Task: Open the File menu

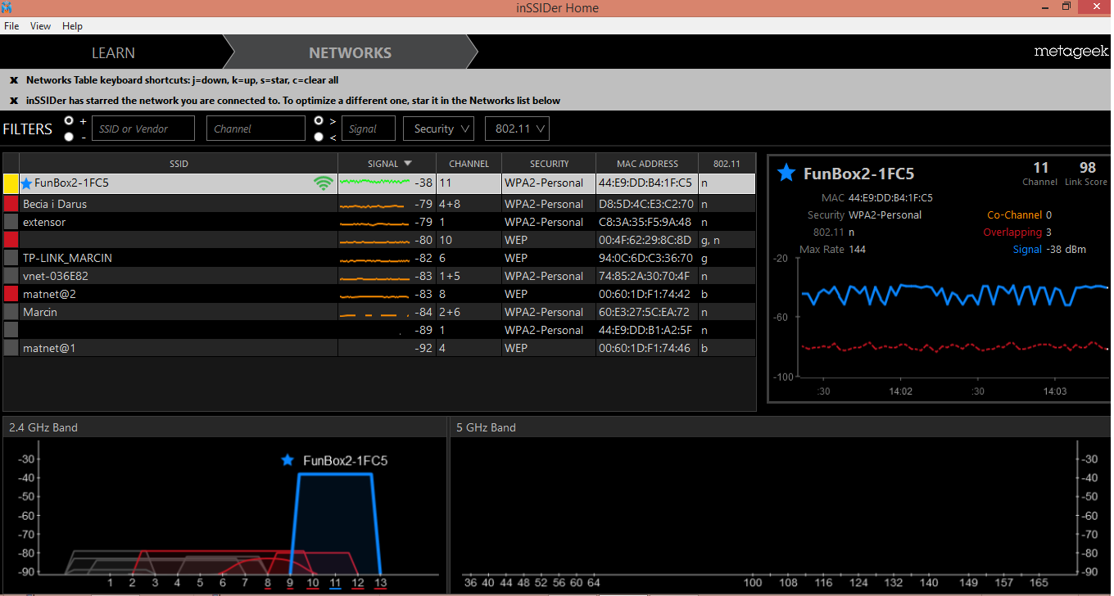Action: coord(11,26)
